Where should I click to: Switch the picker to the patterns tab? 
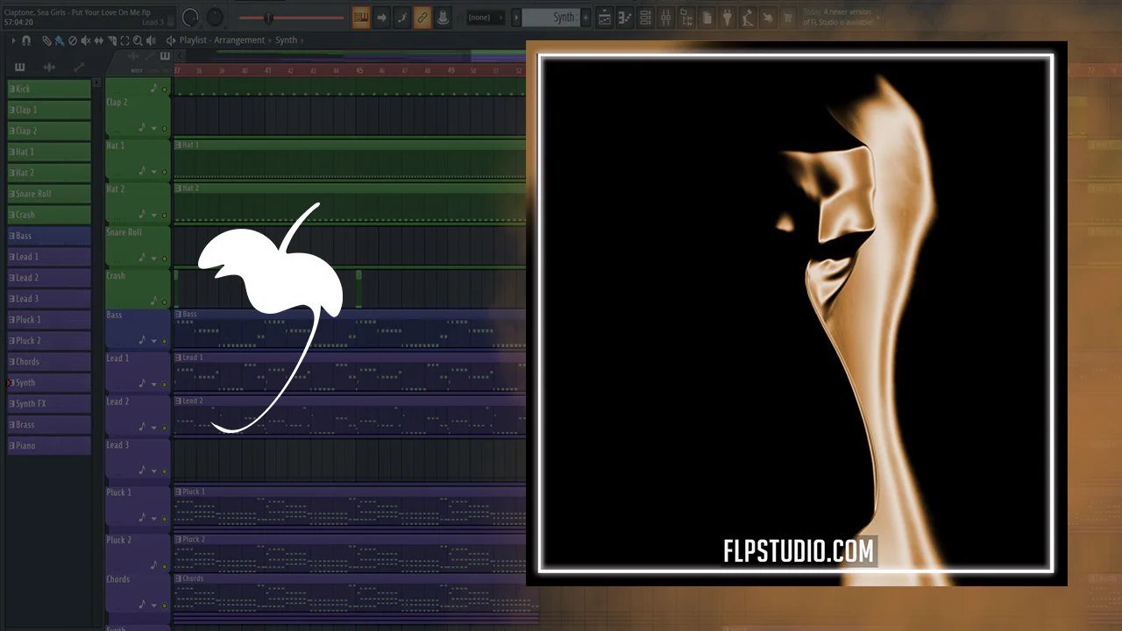[x=20, y=67]
